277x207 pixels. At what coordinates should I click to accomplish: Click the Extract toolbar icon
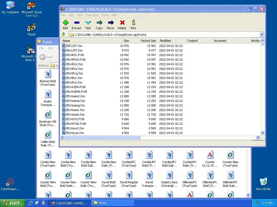(x=77, y=25)
